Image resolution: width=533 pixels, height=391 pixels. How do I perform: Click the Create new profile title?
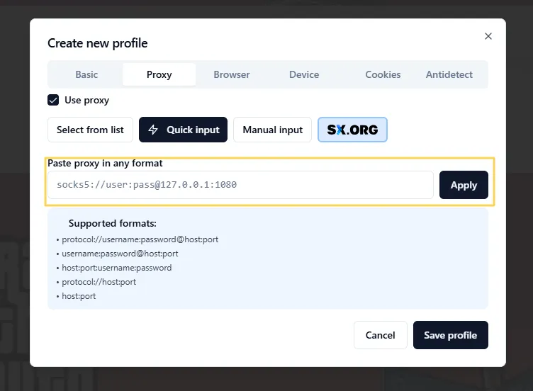pyautogui.click(x=98, y=43)
